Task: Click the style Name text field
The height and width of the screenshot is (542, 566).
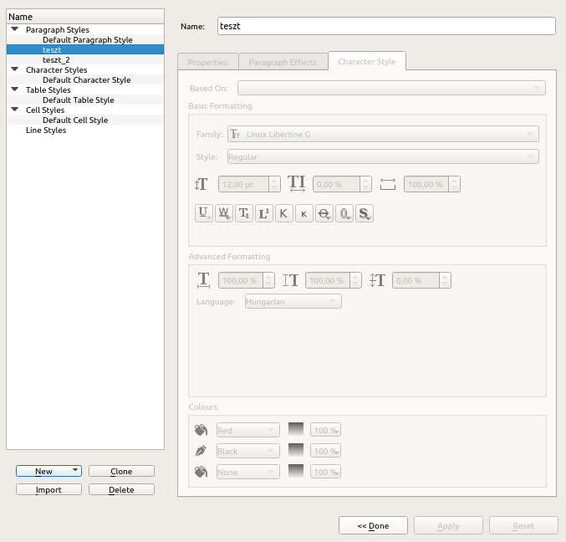Action: click(385, 26)
